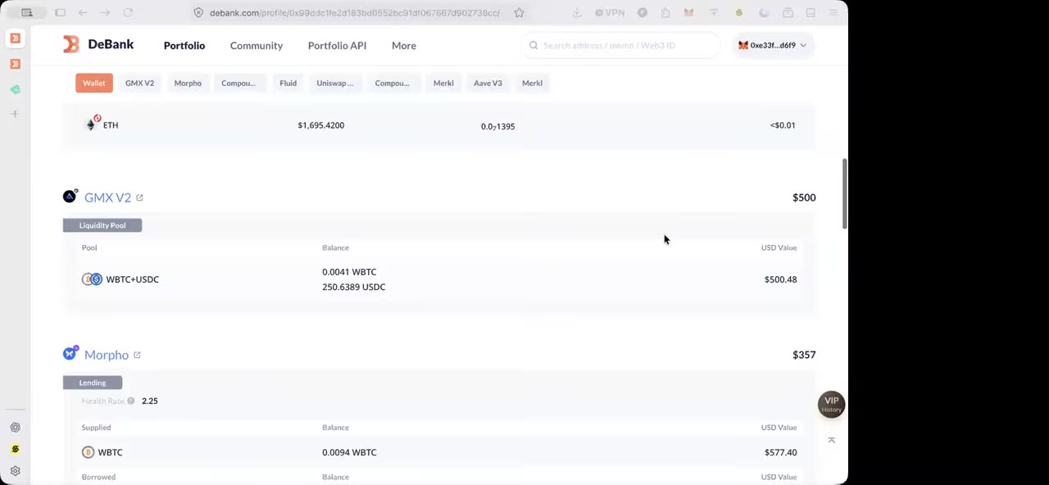This screenshot has height=485, width=1049.
Task: Open settings gear in browser sidebar
Action: tap(15, 471)
